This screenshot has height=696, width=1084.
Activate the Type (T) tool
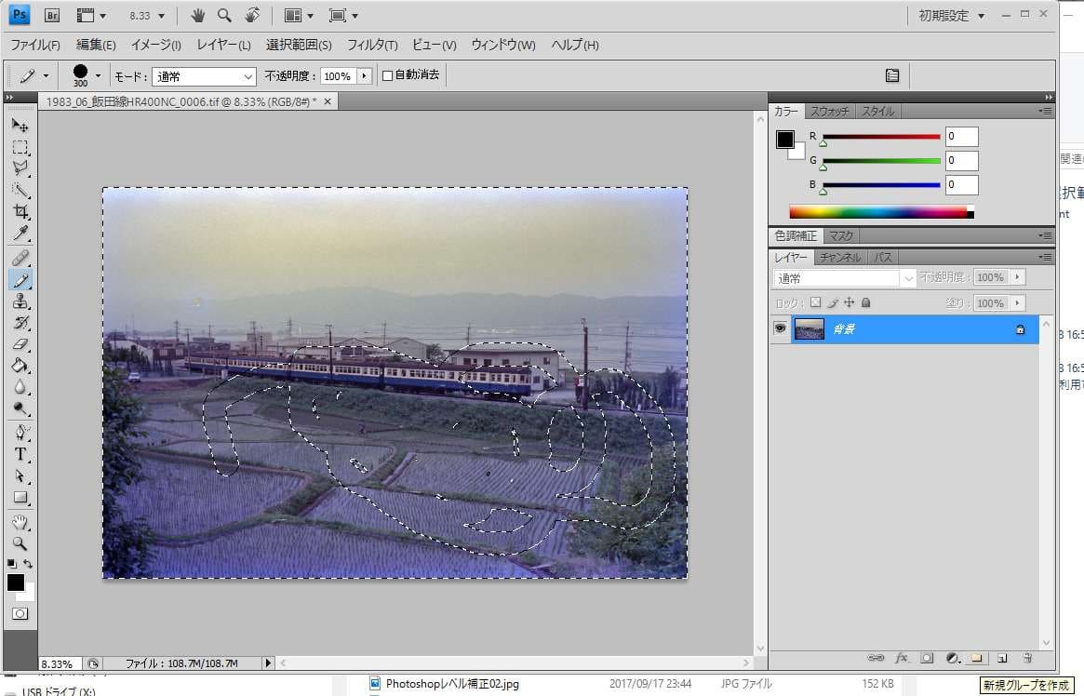tap(20, 454)
